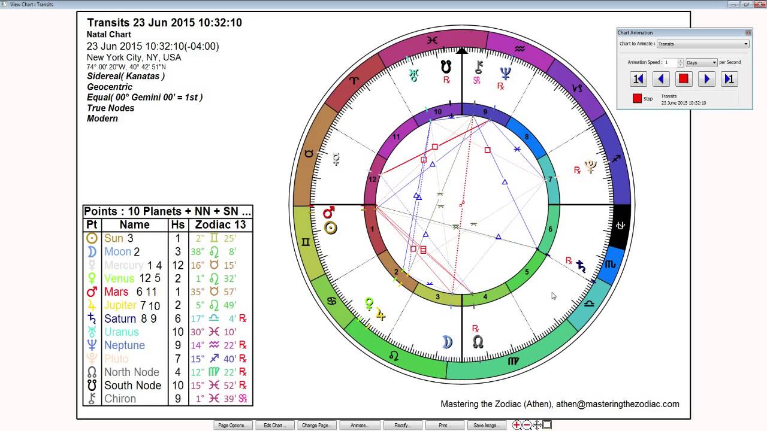Image resolution: width=767 pixels, height=431 pixels.
Task: Click the 'Zodiac 13' column header
Action: click(221, 225)
